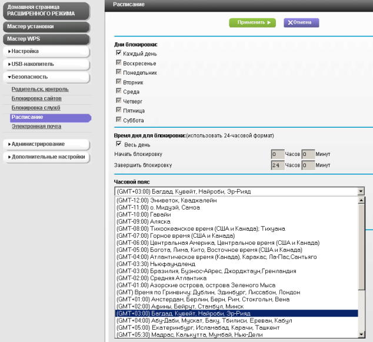Expand the USB-накопитель section
Image resolution: width=373 pixels, height=342 pixels.
(x=46, y=64)
